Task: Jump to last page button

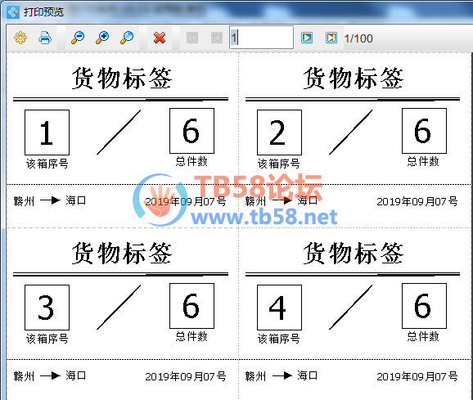Action: click(331, 38)
